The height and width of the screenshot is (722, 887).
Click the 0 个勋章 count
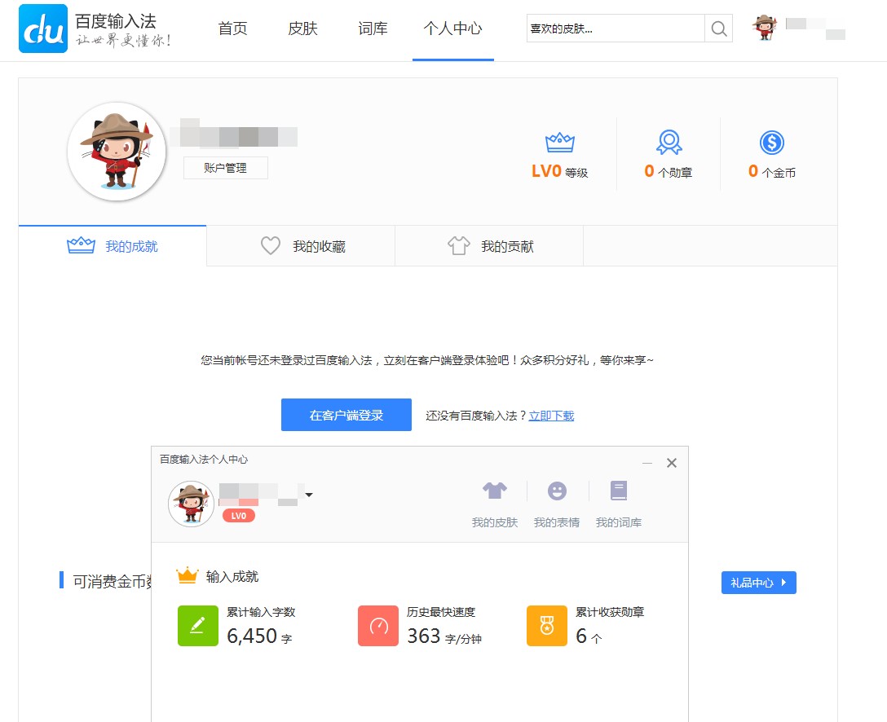668,171
